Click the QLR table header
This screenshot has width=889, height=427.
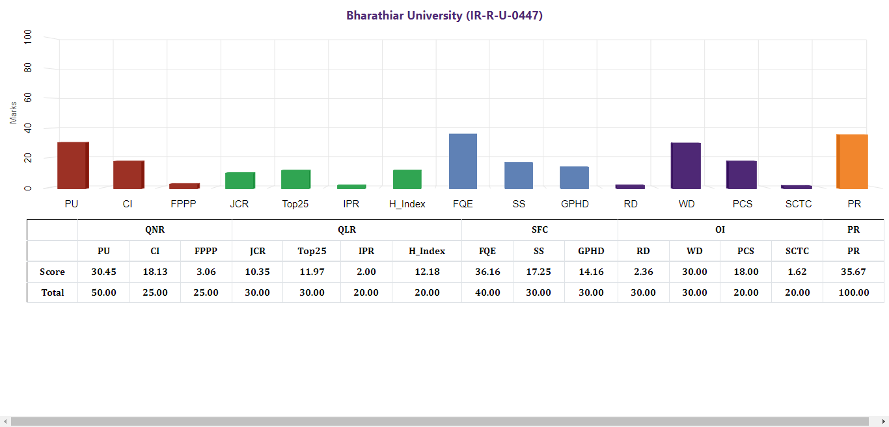coord(346,230)
